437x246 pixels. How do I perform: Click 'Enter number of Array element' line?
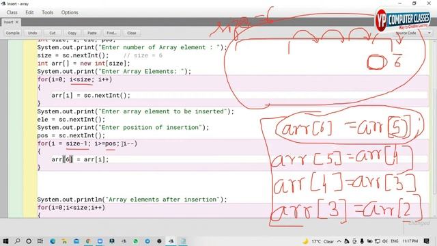click(132, 47)
